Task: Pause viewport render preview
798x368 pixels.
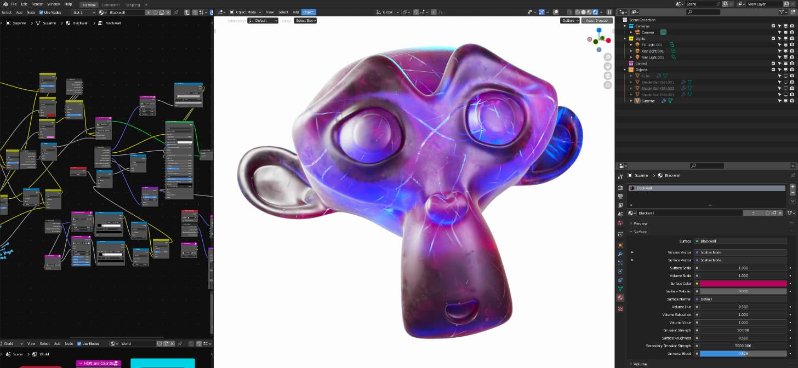Action: pyautogui.click(x=608, y=12)
